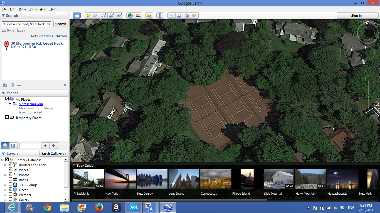Open the Record a Tour camera tool

click(x=119, y=16)
